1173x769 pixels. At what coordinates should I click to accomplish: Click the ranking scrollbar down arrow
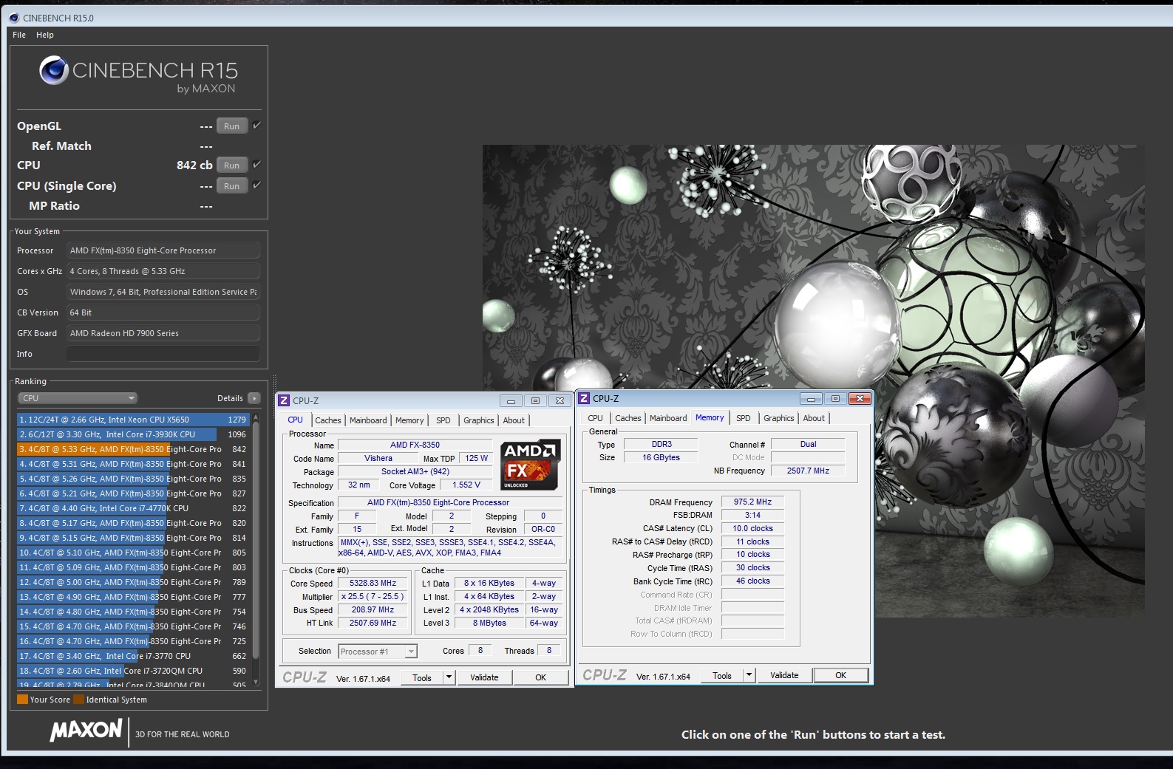point(256,683)
